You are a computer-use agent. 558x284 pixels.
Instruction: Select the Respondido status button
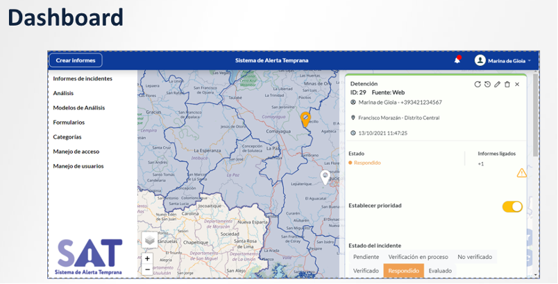(x=403, y=271)
